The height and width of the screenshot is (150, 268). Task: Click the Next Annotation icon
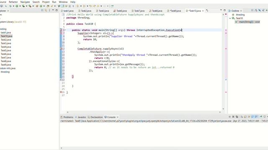pyautogui.click(x=77, y=6)
